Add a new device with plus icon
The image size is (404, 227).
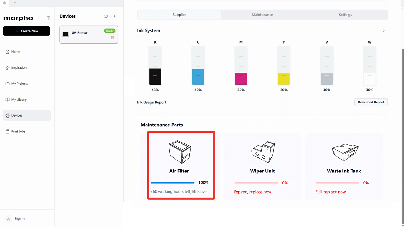(x=115, y=16)
